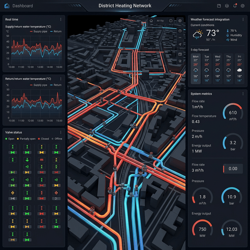Click the 750 MW energy gauge
Screen dimensions: 250x250
[x=202, y=229]
